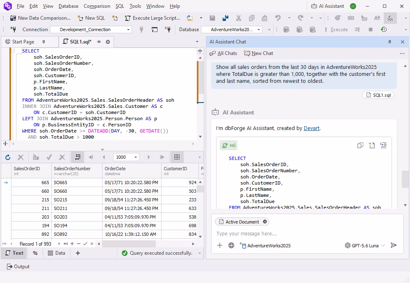Close the AI Assistant Chat panel
The width and height of the screenshot is (410, 283).
(x=403, y=42)
